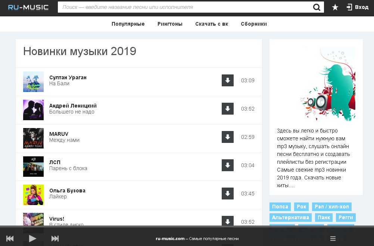The image size is (374, 246).
Task: Open favorites with the star icon
Action: point(335,7)
